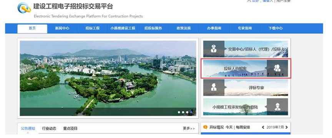The height and width of the screenshot is (138, 332).
Task: Click the expert icon on 评标专家 banner
Action: point(214,87)
